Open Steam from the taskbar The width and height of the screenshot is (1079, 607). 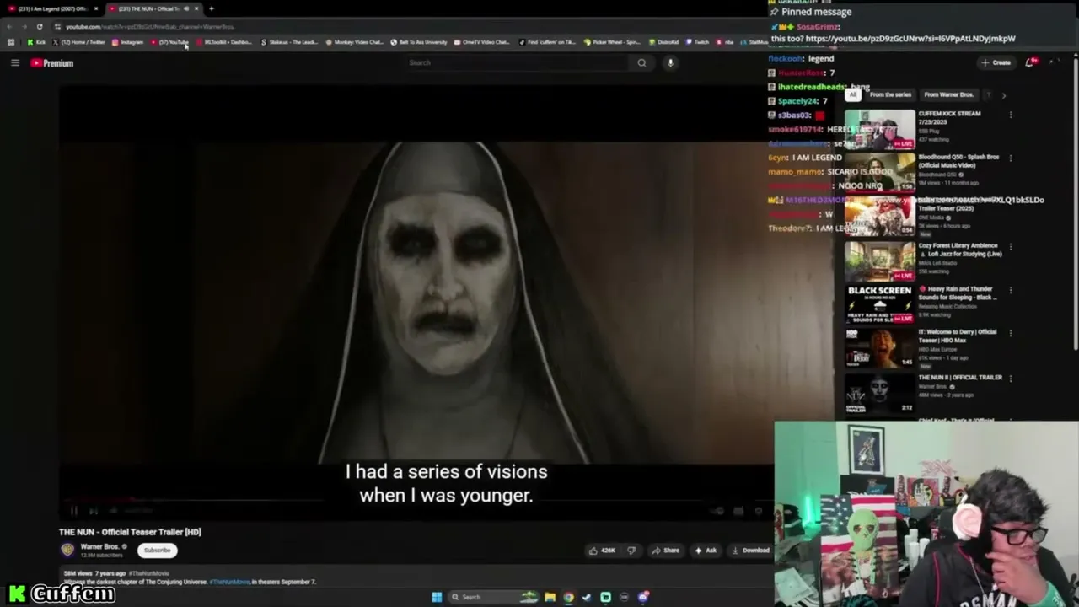pos(587,597)
